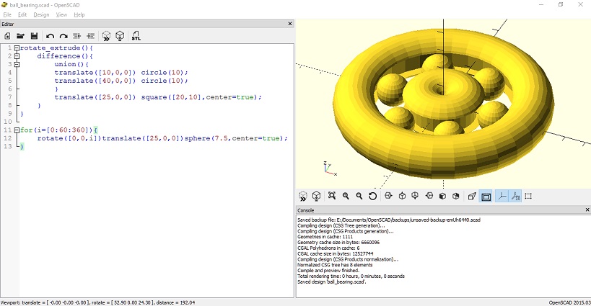Viewport: 591px width, 306px height.
Task: Open the File menu
Action: 7,14
